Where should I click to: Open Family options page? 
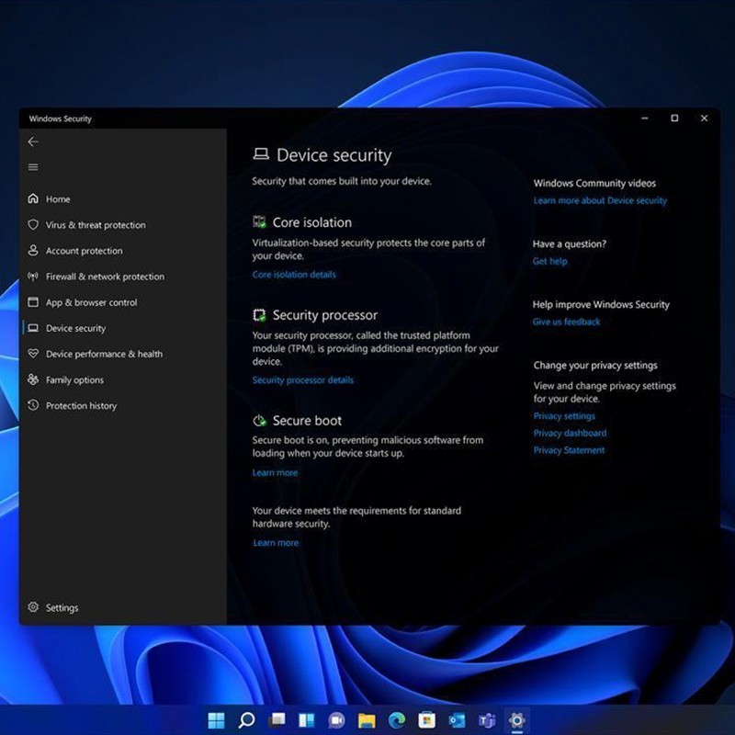[x=74, y=379]
